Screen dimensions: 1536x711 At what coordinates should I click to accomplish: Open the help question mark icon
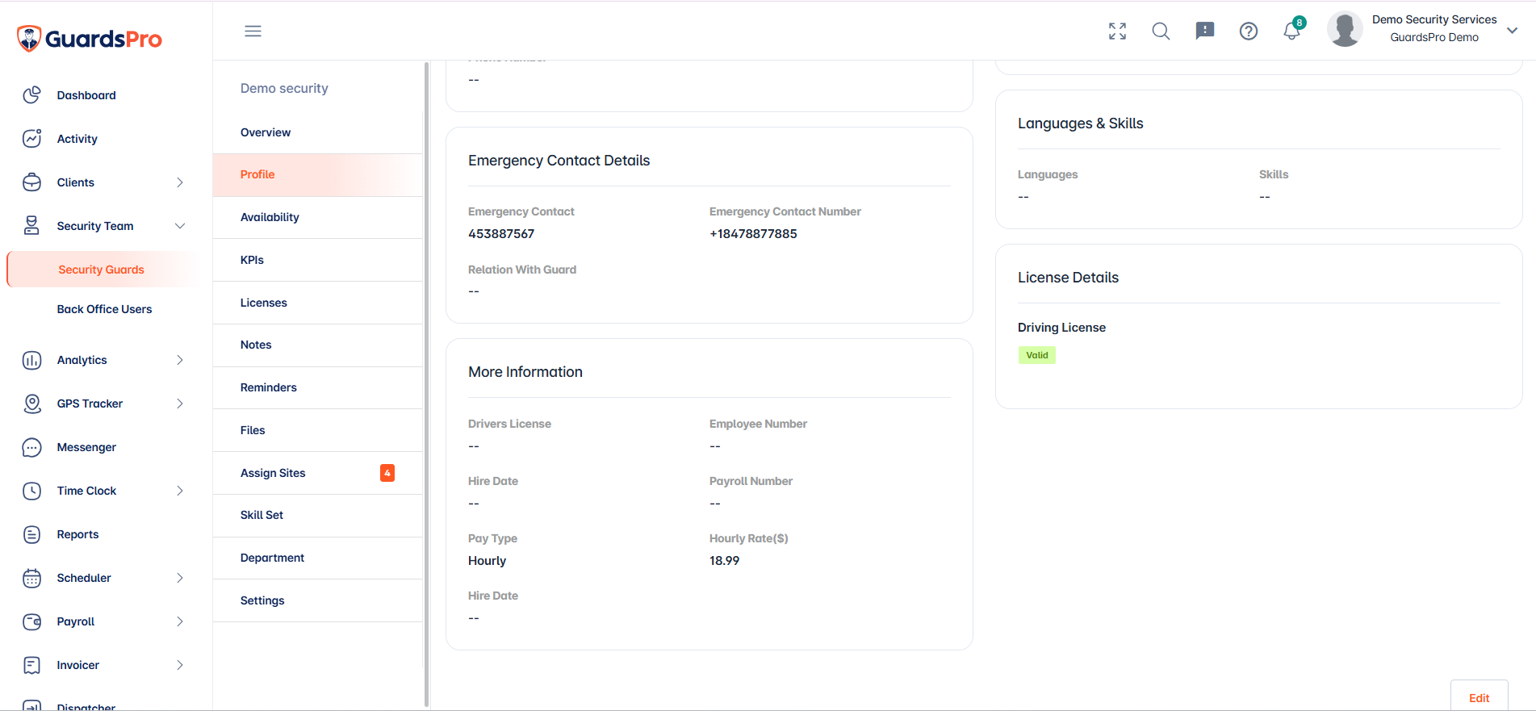1248,31
